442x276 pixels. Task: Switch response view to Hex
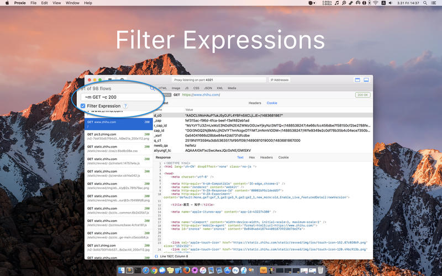(x=252, y=157)
